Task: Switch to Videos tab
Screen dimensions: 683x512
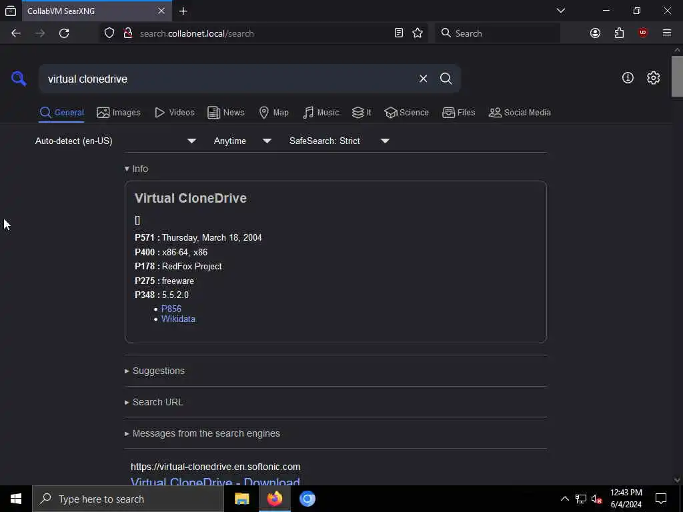Action: point(175,113)
